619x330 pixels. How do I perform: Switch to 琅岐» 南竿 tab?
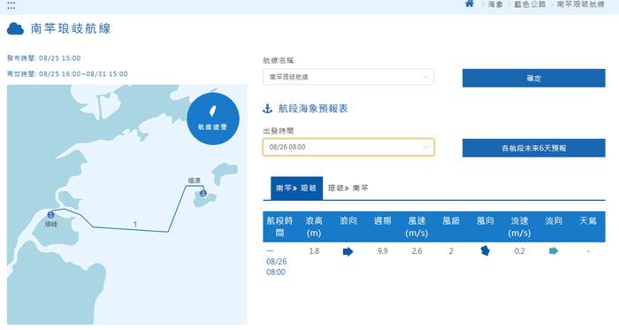pos(348,188)
